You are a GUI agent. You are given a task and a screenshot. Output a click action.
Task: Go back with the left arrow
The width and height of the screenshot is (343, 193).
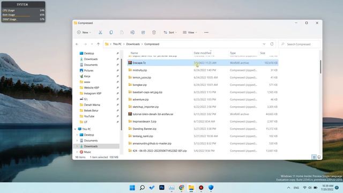[x=77, y=44]
